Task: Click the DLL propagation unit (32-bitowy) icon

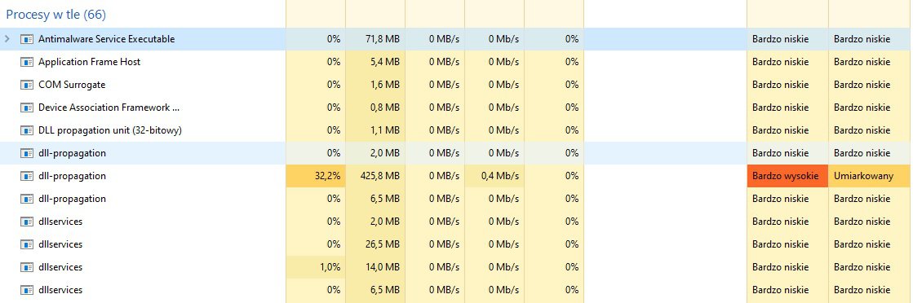Action: (26, 130)
